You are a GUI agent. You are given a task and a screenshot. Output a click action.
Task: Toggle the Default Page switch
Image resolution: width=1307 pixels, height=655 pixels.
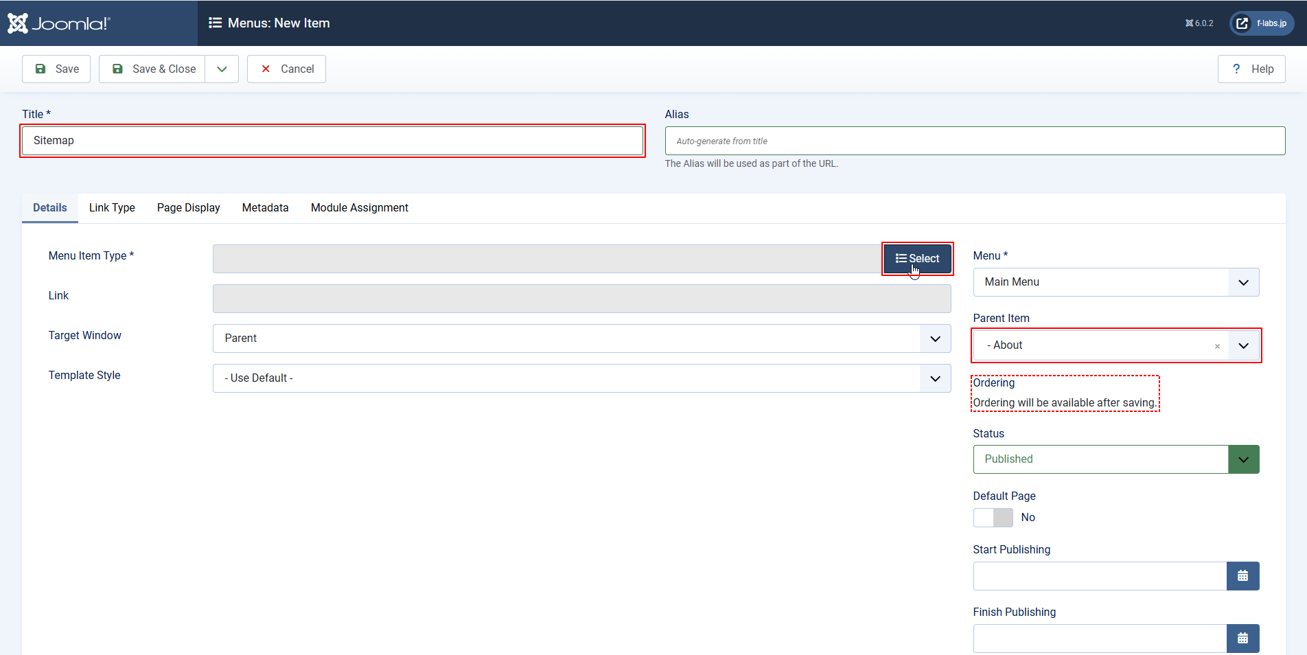(993, 518)
